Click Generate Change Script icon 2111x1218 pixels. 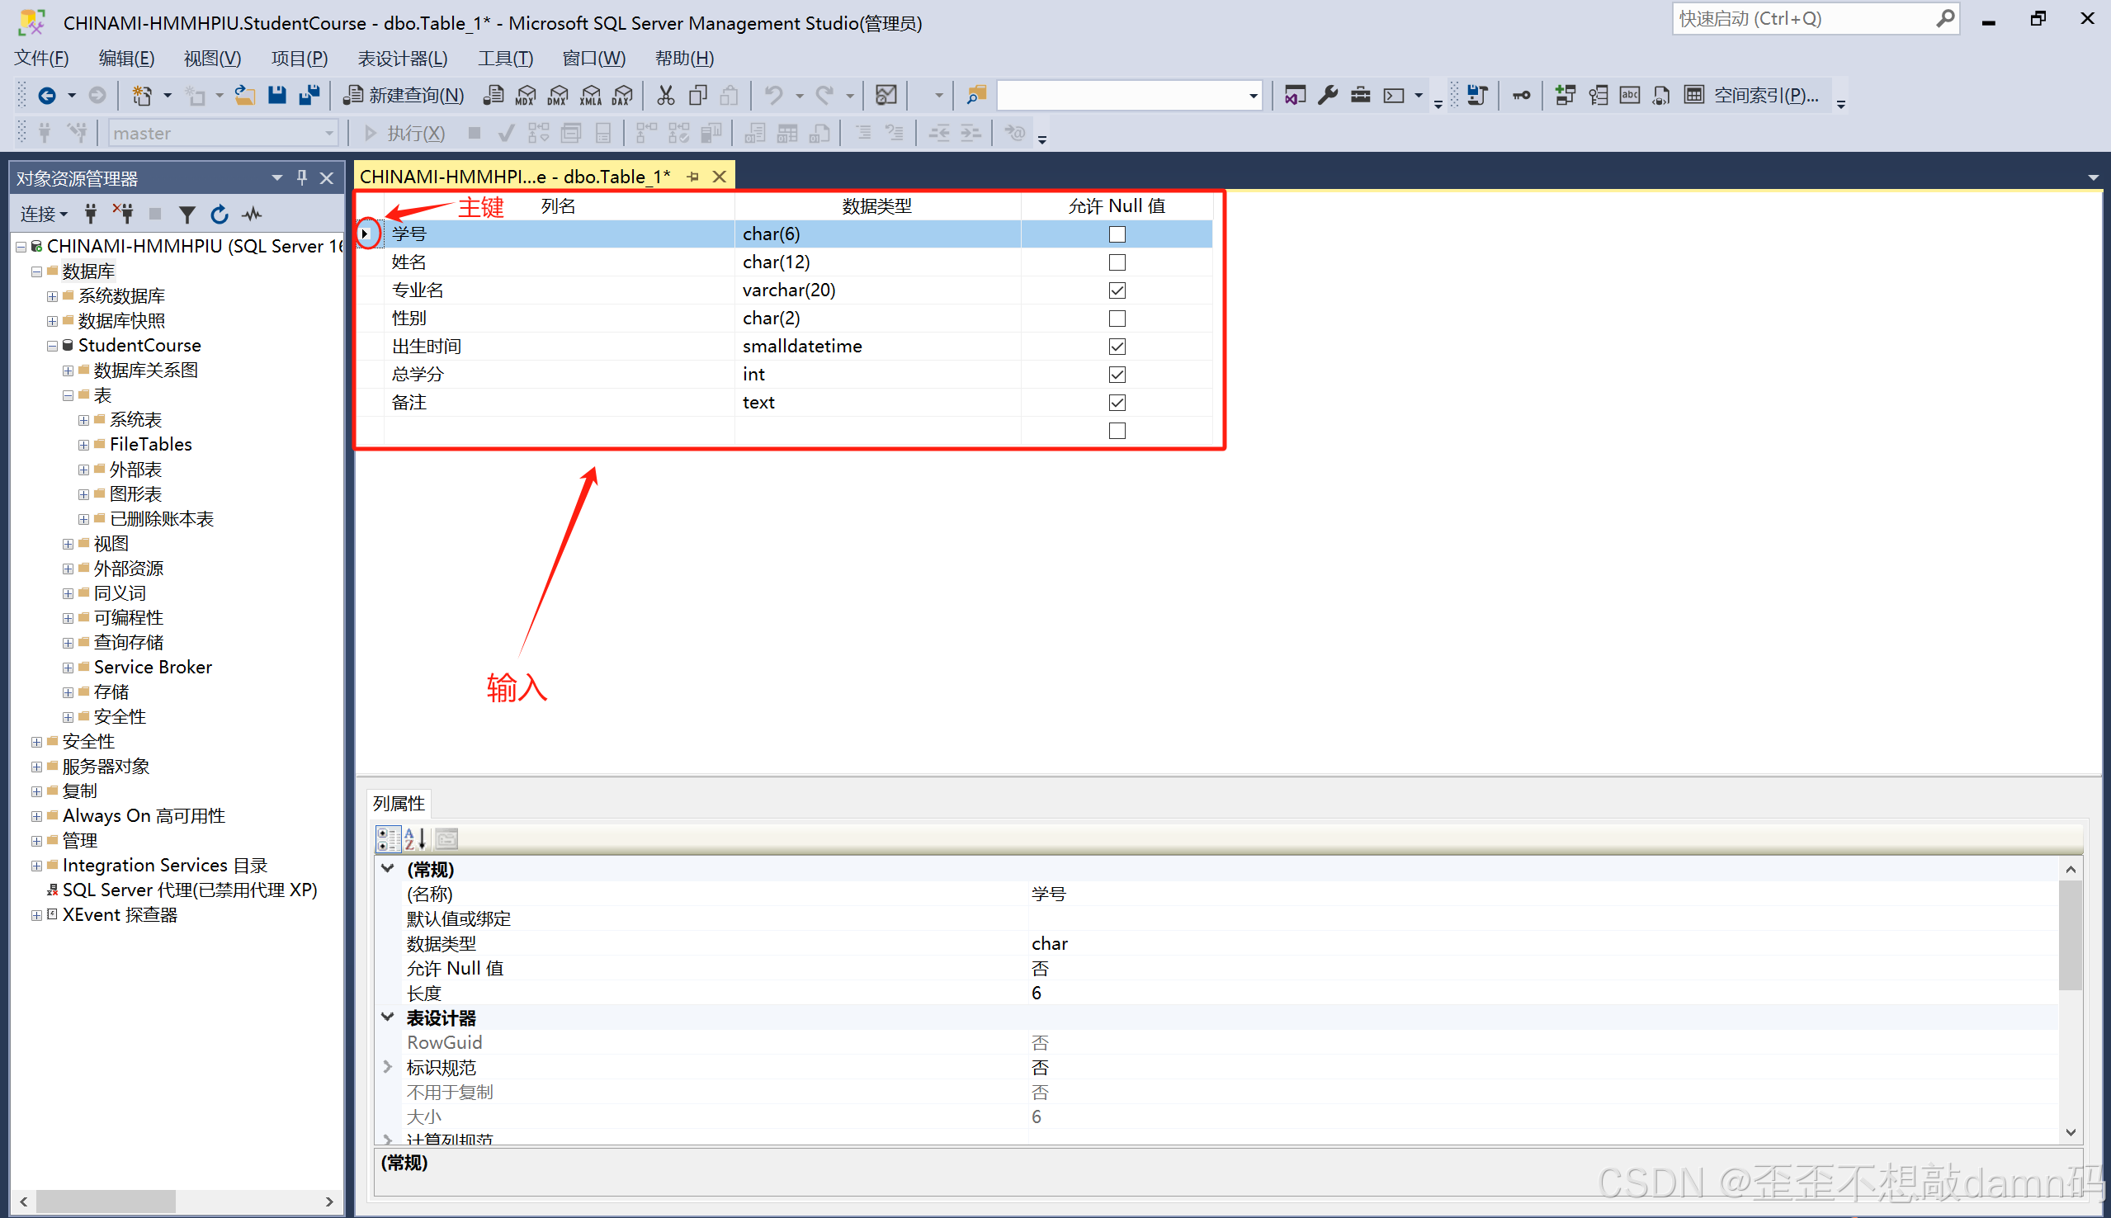coord(1478,96)
